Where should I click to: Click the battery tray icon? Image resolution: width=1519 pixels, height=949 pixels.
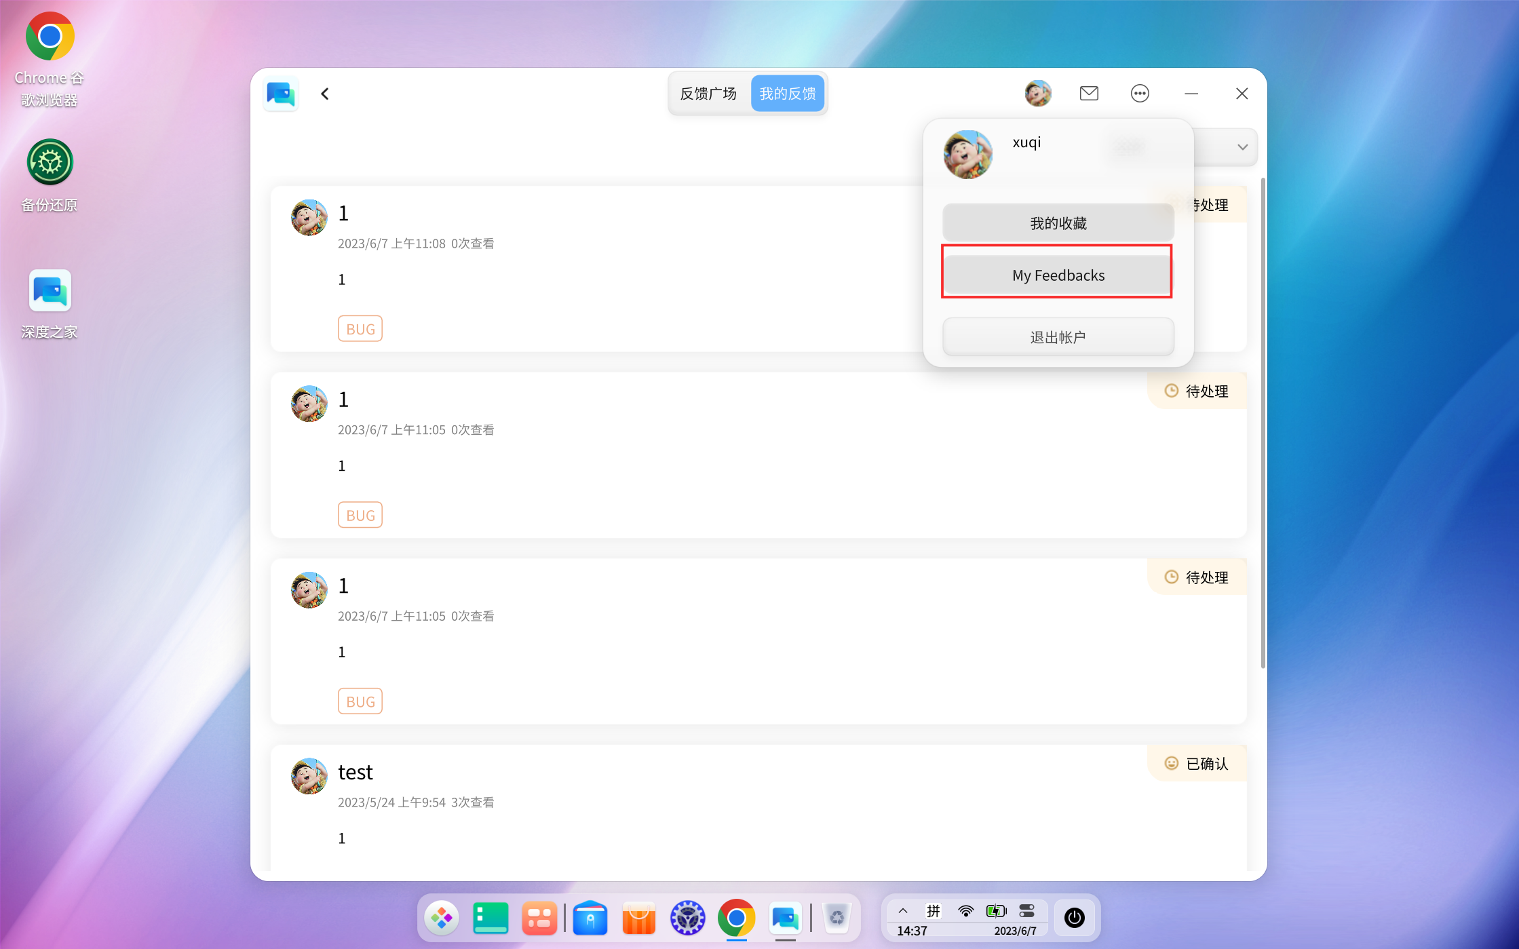click(997, 911)
